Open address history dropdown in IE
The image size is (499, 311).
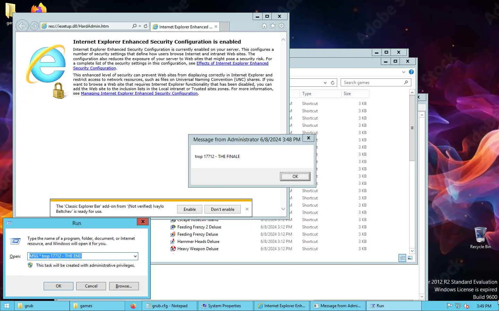[140, 26]
